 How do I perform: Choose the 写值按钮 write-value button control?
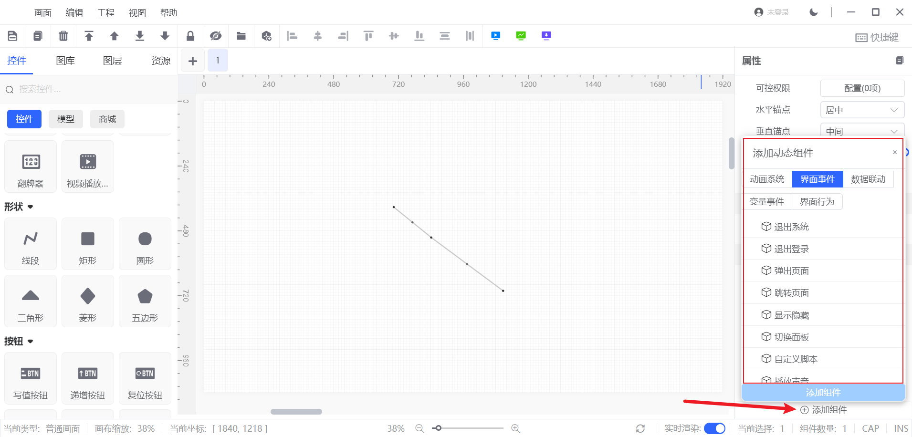tap(31, 378)
